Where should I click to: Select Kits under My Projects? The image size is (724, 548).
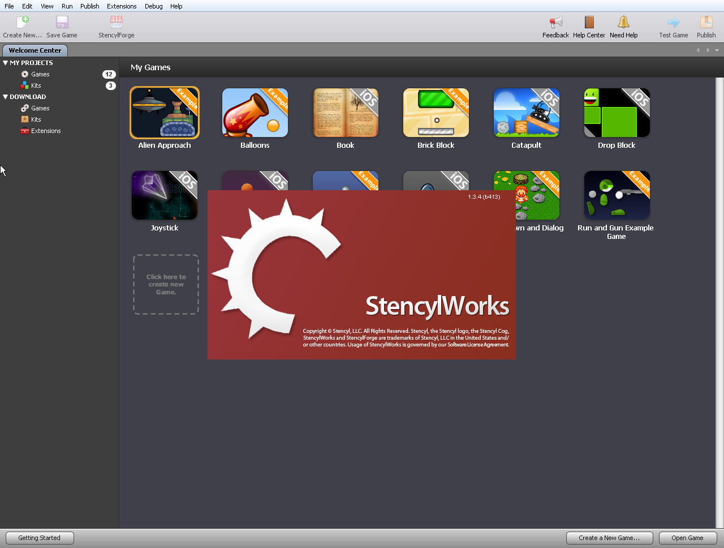coord(36,85)
